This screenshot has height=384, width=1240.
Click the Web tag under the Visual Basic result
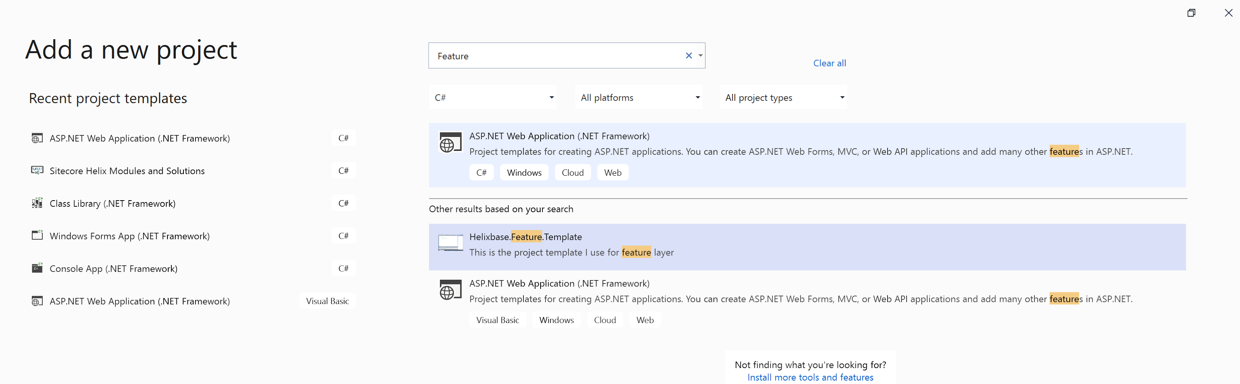click(x=645, y=320)
